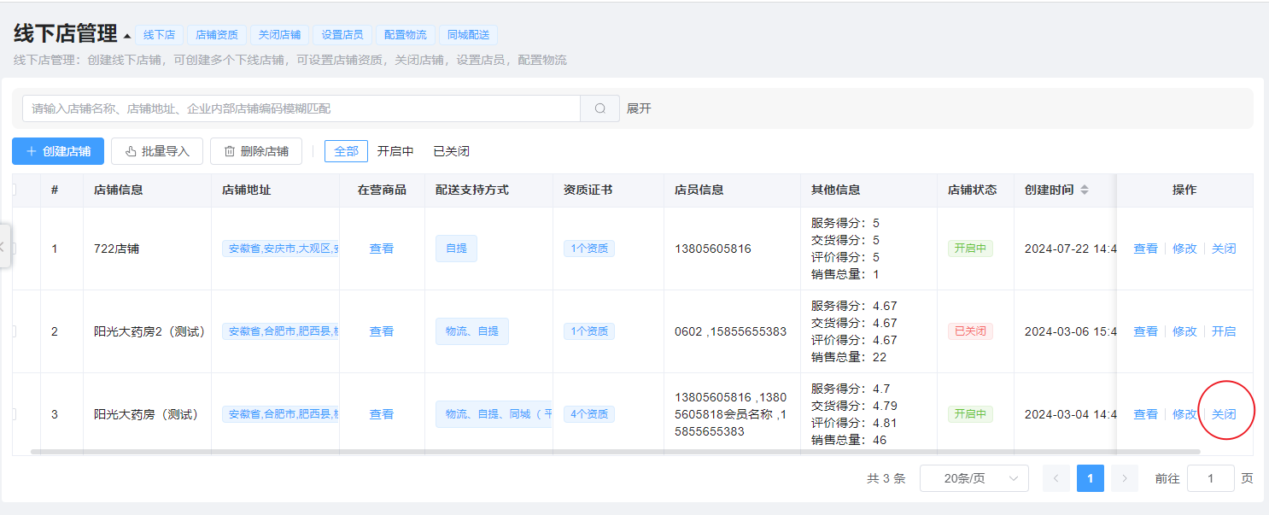Click 删除店铺 button
This screenshot has height=515, width=1269.
256,151
